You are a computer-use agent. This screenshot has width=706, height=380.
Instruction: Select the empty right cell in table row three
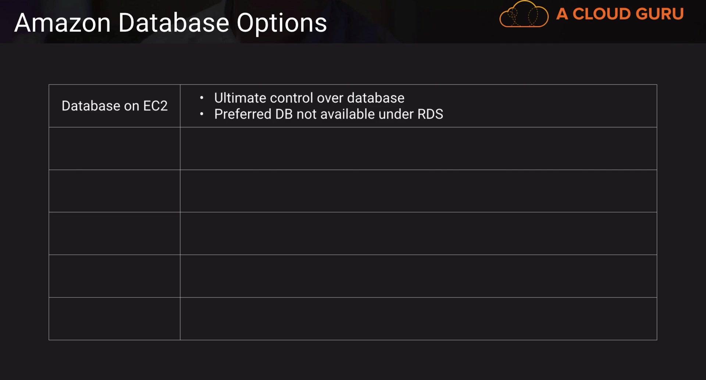pyautogui.click(x=418, y=191)
